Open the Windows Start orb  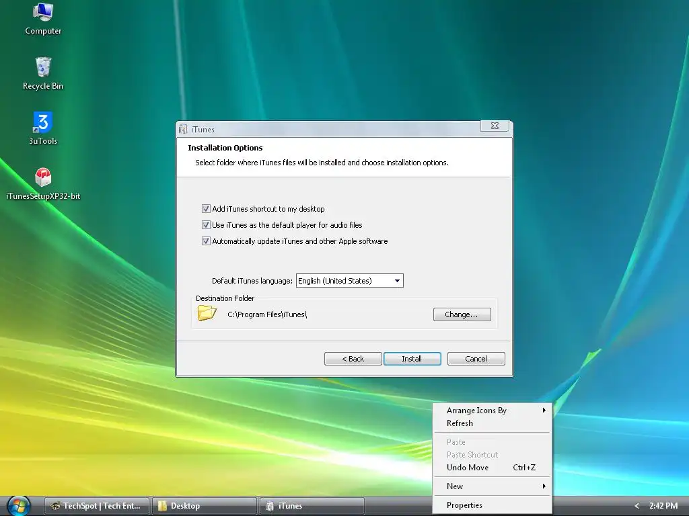[19, 506]
